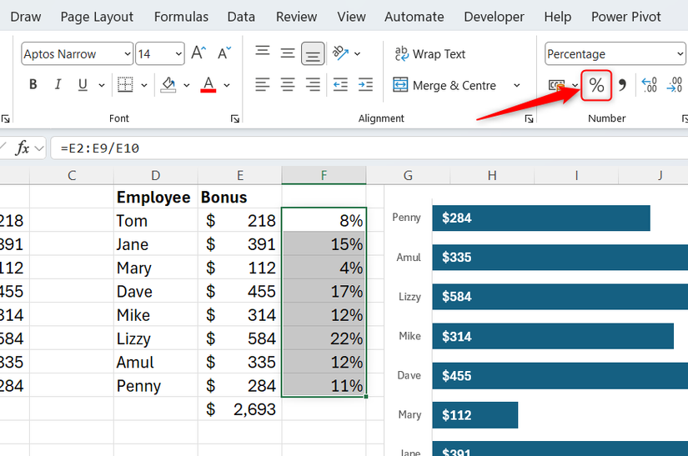This screenshot has height=456, width=688.
Task: Open the Automate tab
Action: click(414, 17)
